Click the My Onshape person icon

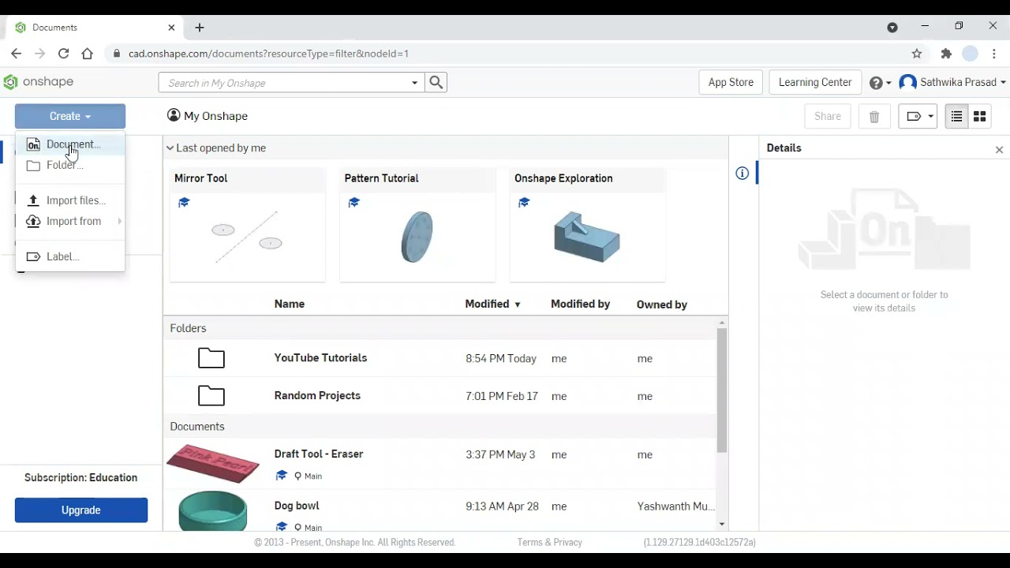pos(174,115)
